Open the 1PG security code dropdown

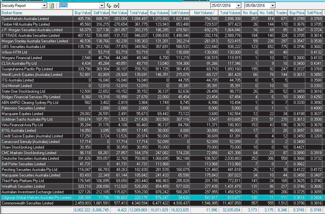click(102, 6)
